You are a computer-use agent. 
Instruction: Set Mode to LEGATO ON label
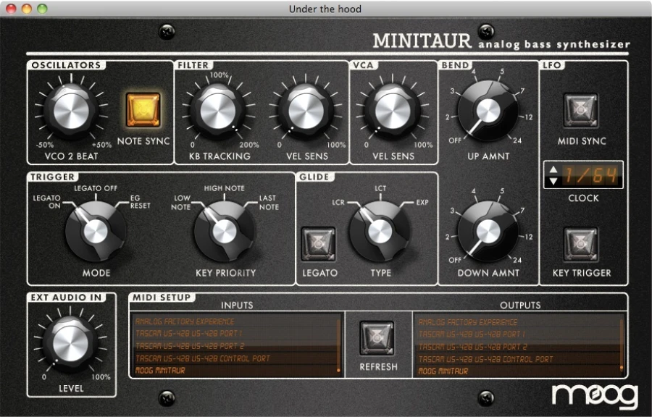46,201
